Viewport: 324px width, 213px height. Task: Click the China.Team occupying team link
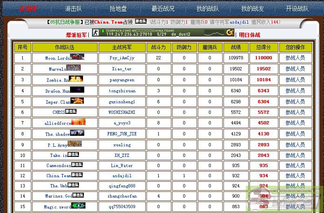pyautogui.click(x=108, y=22)
